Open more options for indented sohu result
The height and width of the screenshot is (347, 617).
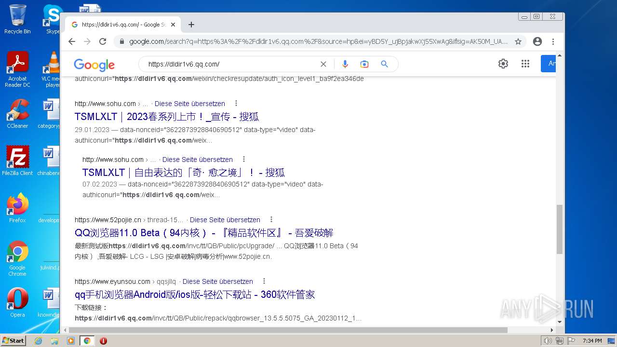243,159
